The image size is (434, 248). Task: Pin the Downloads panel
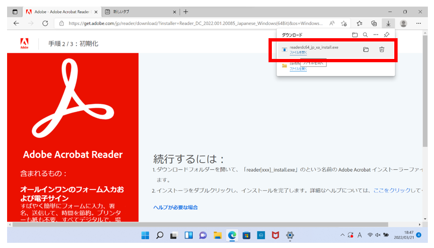pos(386,35)
